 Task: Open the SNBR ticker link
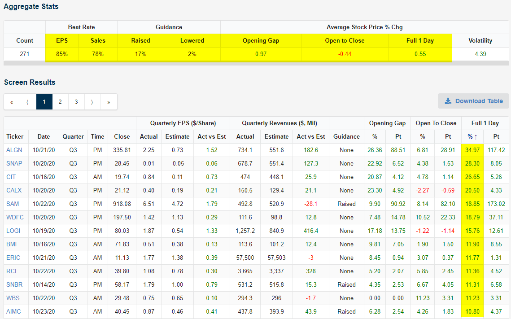(x=14, y=284)
